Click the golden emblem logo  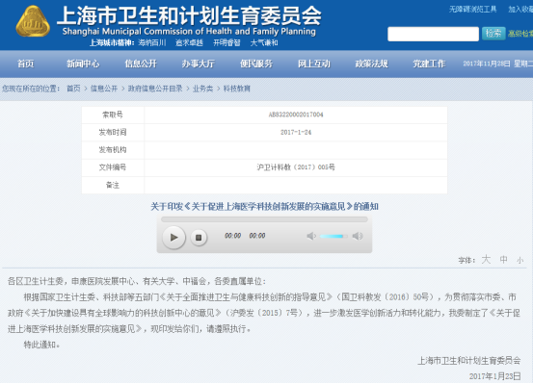[33, 21]
